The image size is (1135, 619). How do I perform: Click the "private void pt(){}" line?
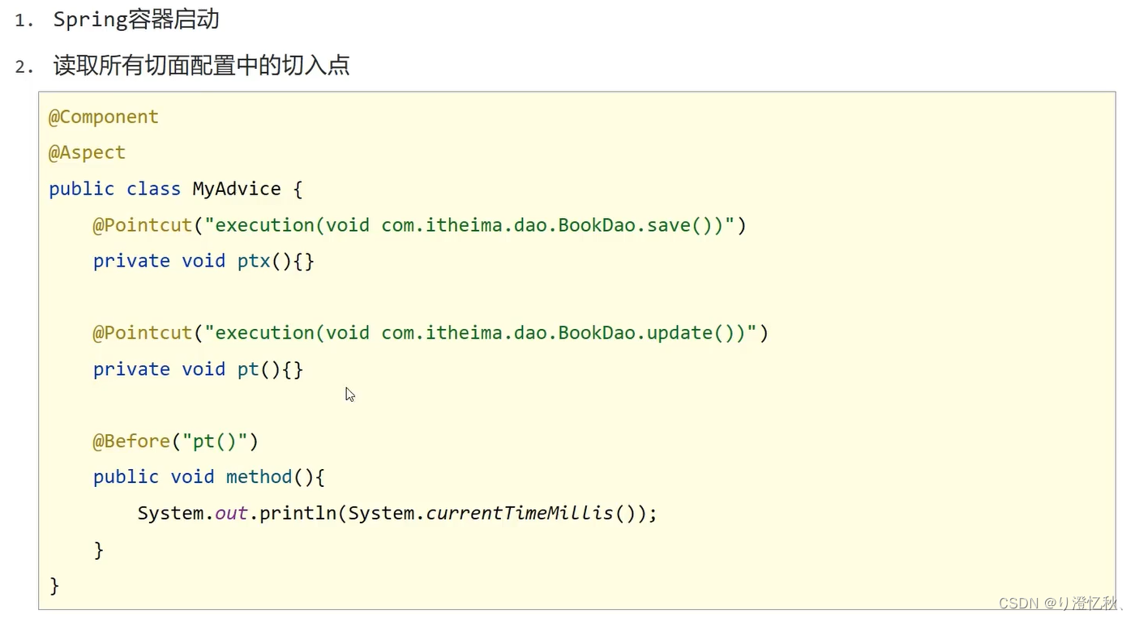[198, 369]
